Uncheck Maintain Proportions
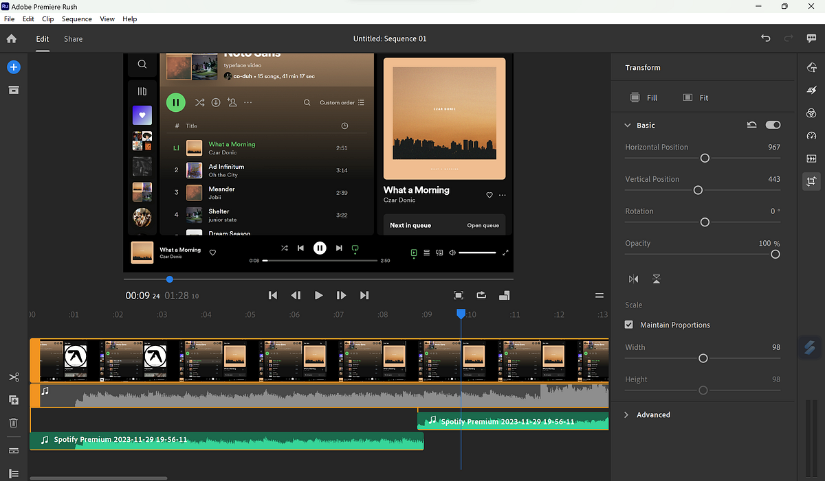 pos(628,325)
